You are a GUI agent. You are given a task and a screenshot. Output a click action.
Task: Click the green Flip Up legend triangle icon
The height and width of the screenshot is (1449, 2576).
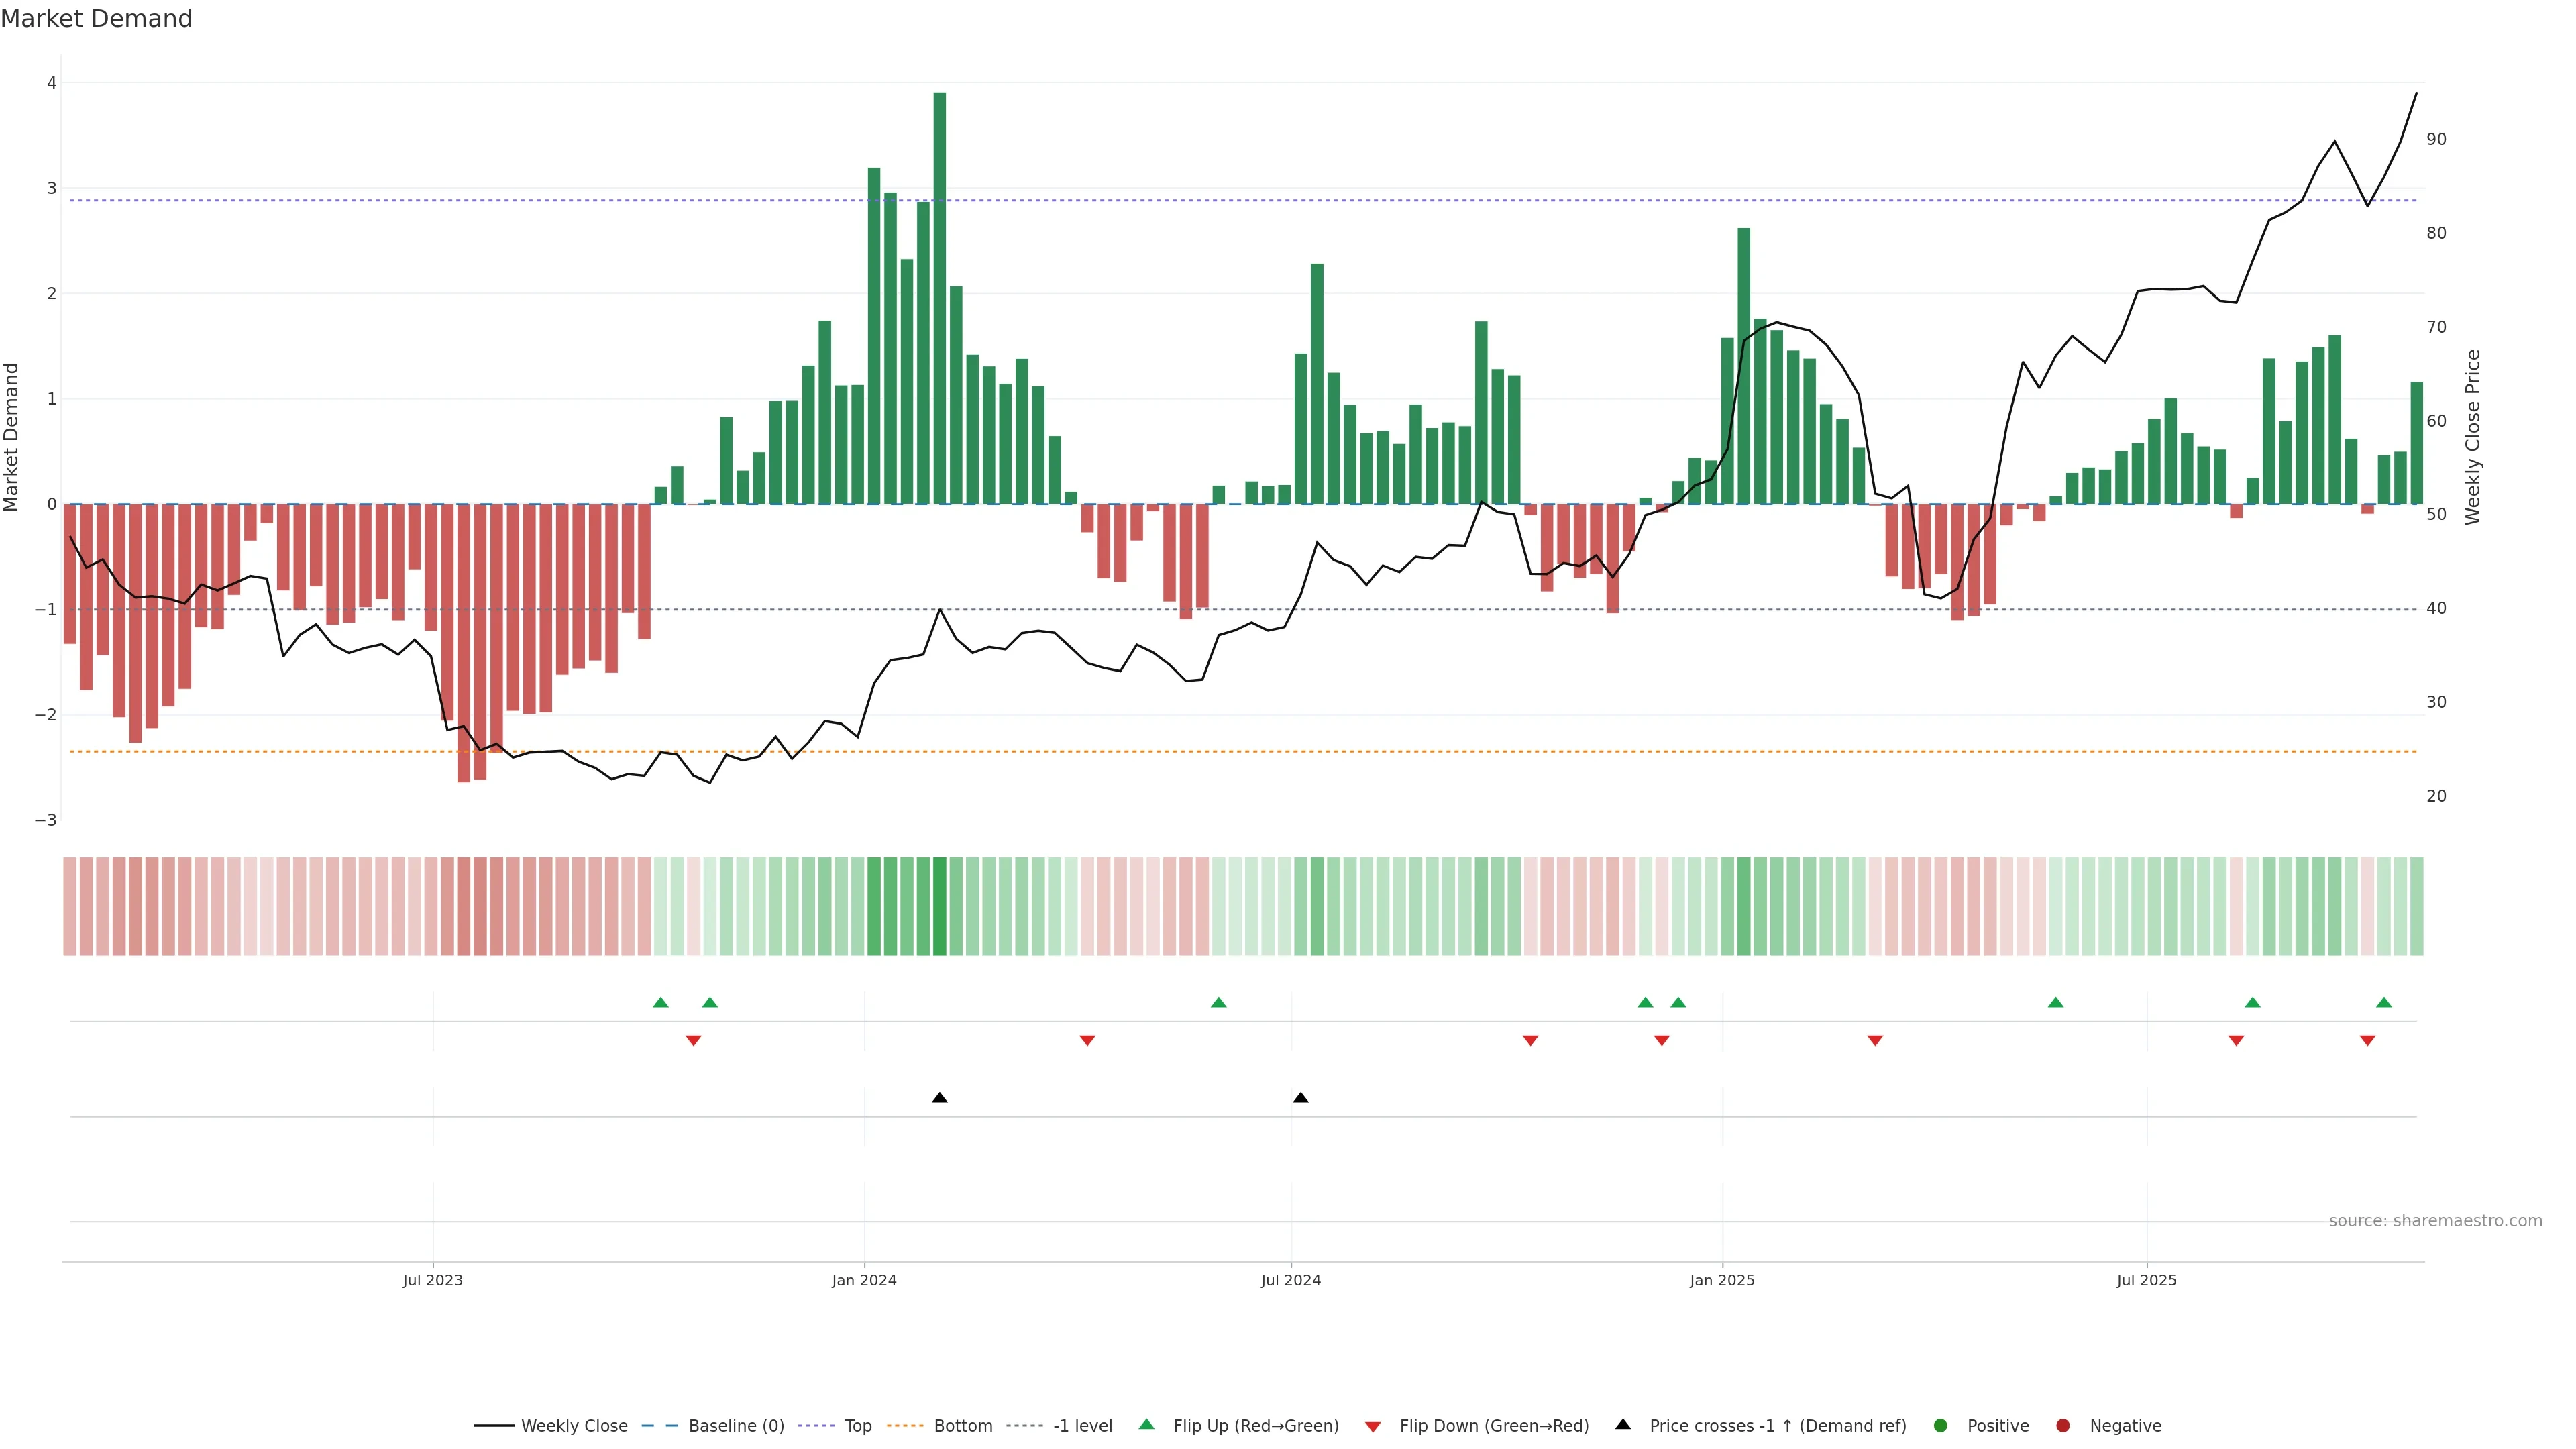(1146, 1424)
